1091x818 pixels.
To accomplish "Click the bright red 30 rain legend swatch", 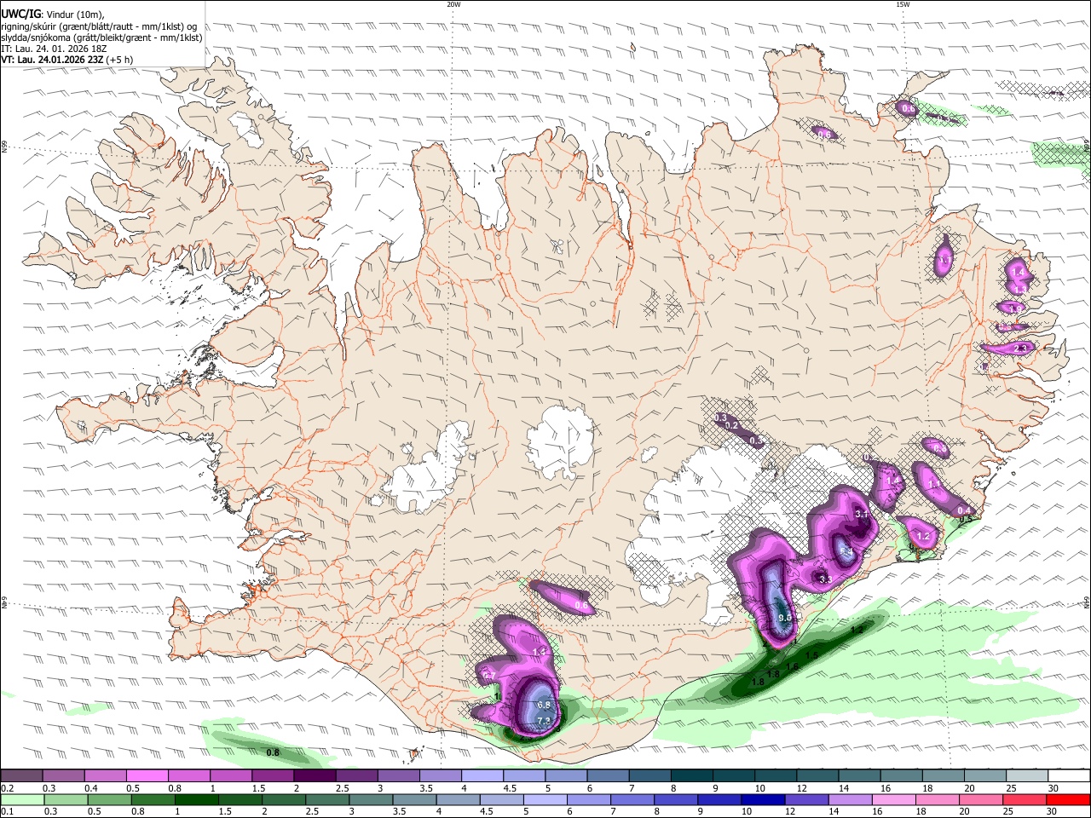I will pos(1069,799).
